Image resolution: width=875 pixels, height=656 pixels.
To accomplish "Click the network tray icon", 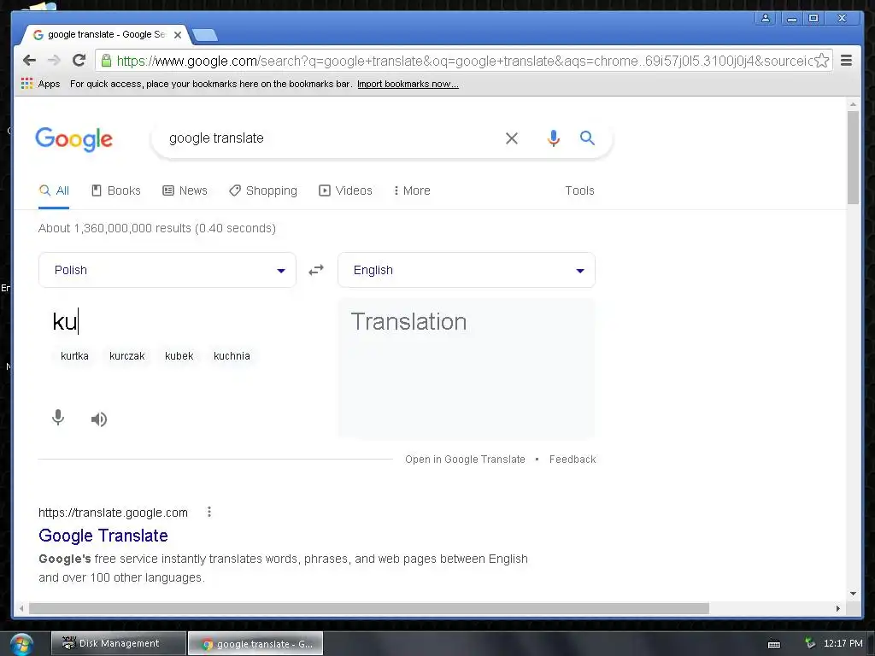I will click(x=810, y=643).
